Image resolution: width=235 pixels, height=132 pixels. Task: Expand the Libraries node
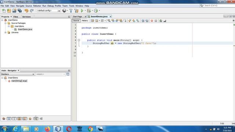click(6, 32)
